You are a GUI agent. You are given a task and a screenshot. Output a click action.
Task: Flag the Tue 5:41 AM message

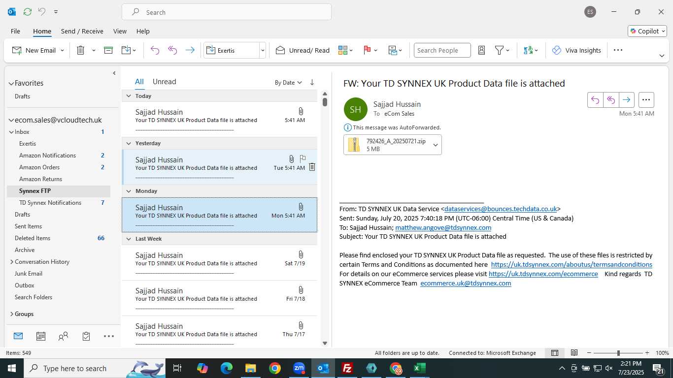303,158
